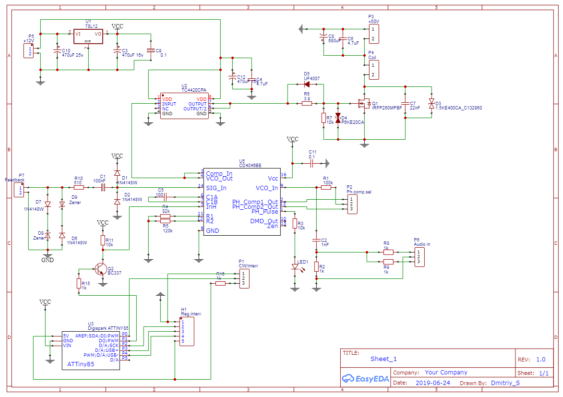
Task: Select the U3 Digispark ATTiny85 module
Action: coord(91,350)
